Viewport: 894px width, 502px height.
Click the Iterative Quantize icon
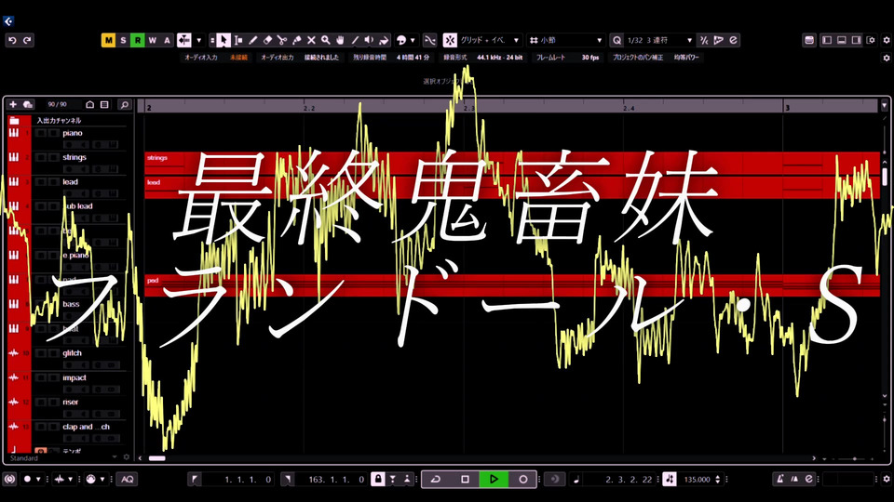tap(704, 40)
